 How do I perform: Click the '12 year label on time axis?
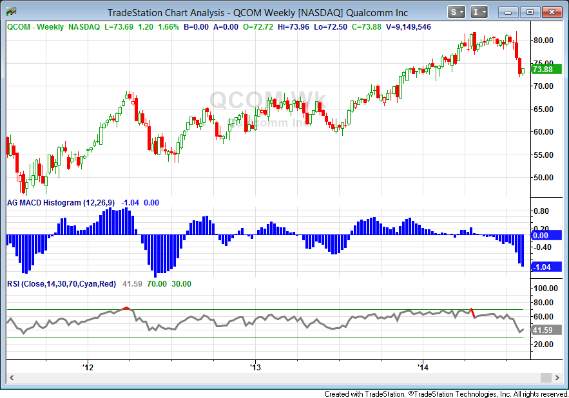pyautogui.click(x=88, y=368)
